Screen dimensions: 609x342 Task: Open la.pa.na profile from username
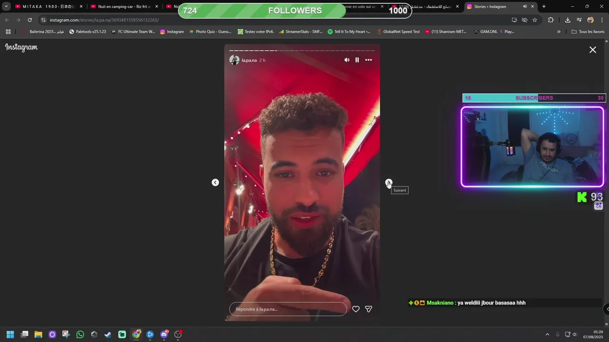249,60
